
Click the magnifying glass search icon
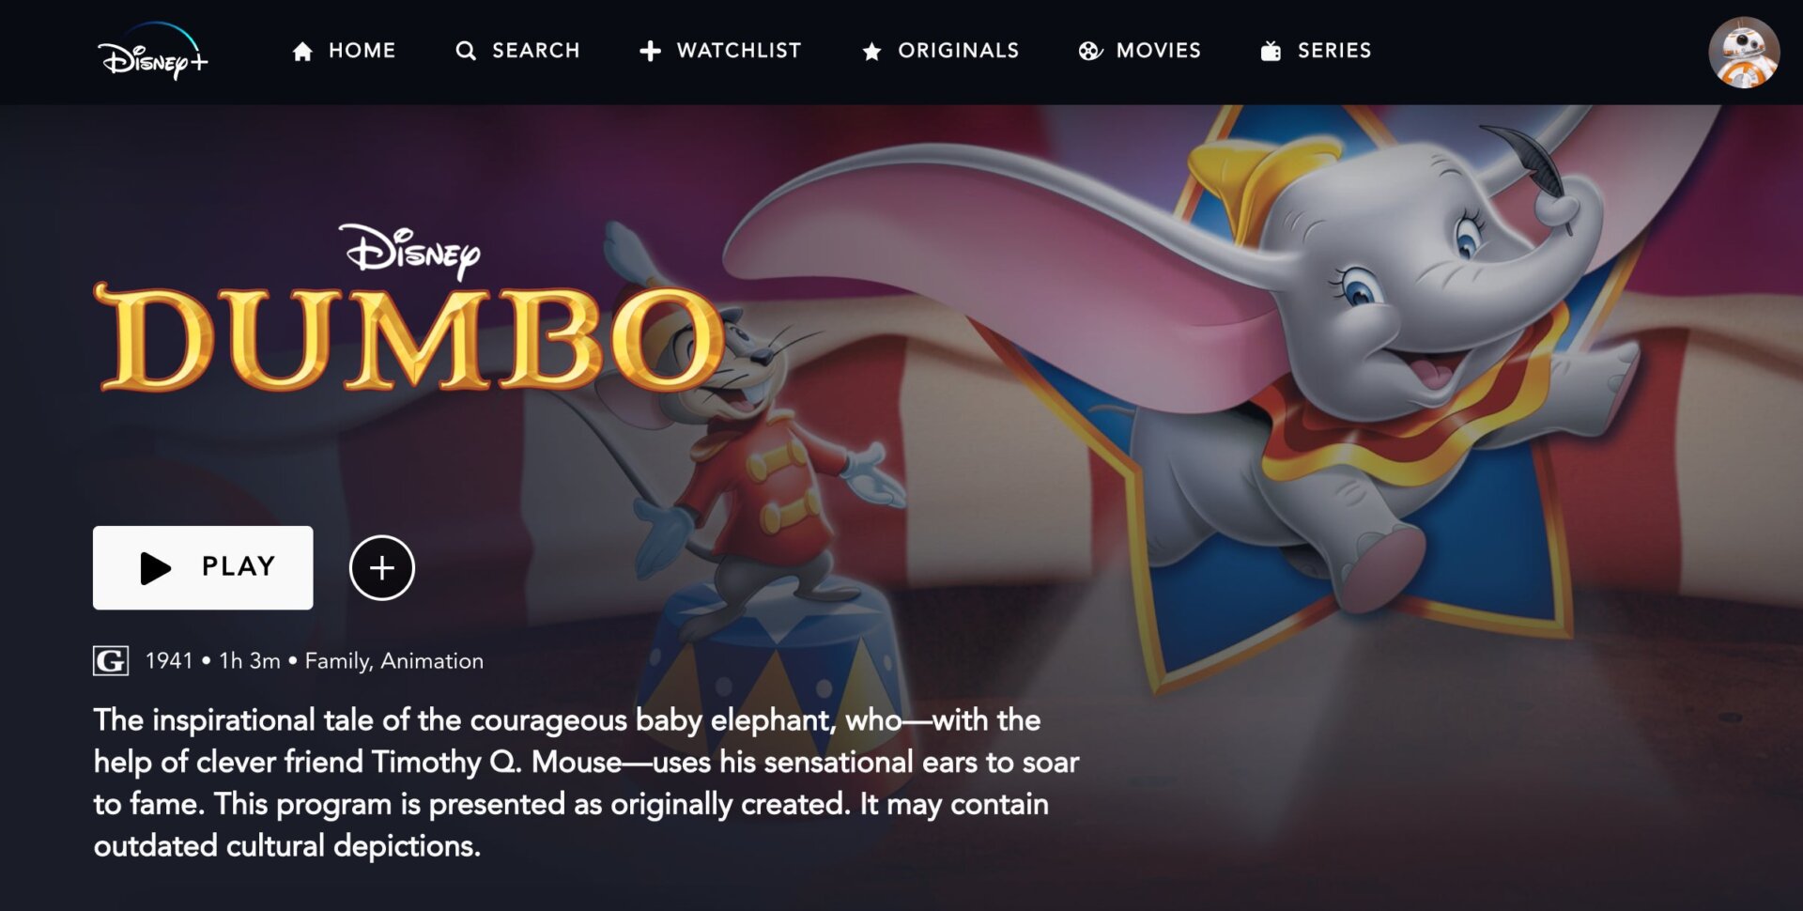pos(466,51)
